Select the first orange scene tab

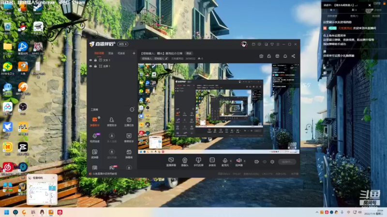(x=99, y=53)
